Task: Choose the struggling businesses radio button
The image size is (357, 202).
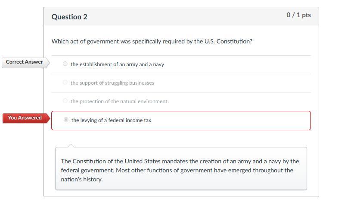Action: [65, 83]
